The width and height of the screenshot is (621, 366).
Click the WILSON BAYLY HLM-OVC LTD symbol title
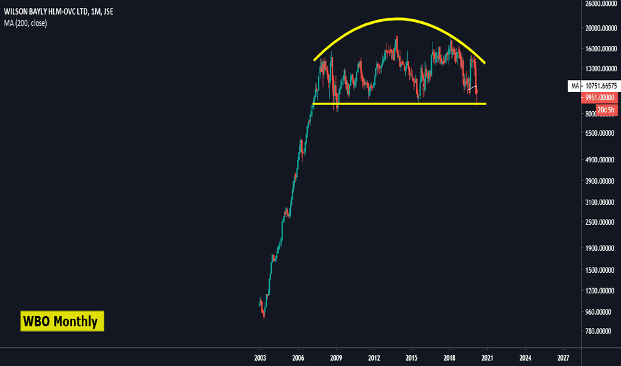tap(58, 11)
